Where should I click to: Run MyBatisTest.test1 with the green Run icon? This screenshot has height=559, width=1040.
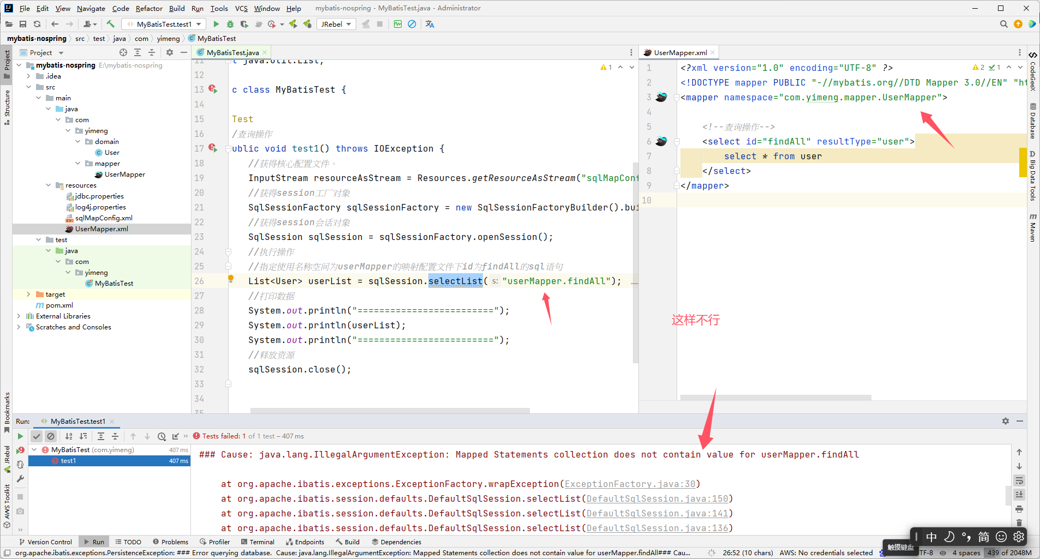pyautogui.click(x=216, y=24)
